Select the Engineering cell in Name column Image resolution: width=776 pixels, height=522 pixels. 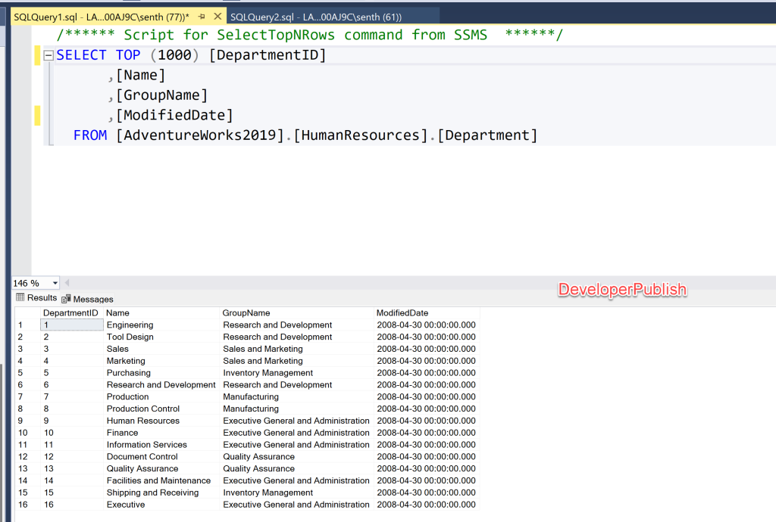tap(130, 325)
